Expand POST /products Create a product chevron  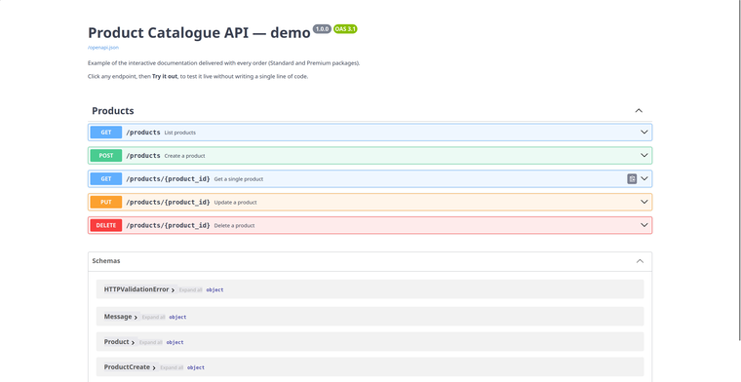(643, 155)
